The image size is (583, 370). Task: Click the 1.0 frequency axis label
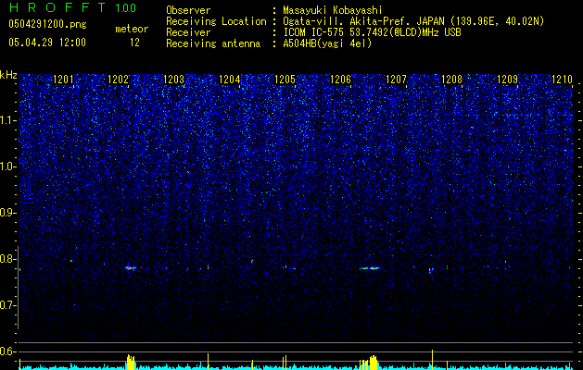8,166
